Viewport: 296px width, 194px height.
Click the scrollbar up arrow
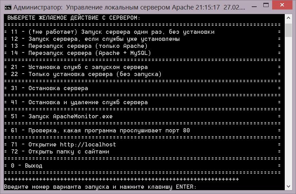pyautogui.click(x=288, y=18)
